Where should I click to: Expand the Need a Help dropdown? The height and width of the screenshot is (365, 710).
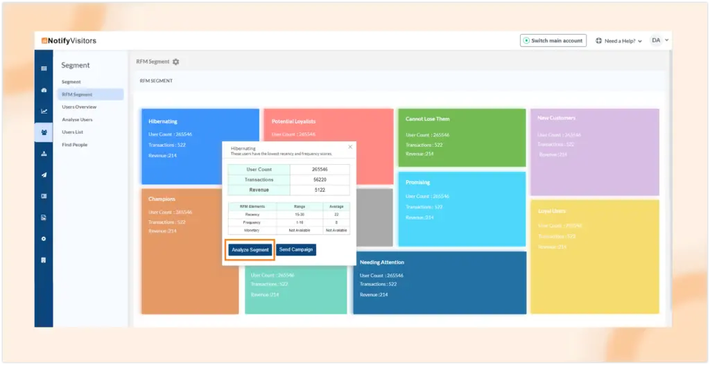click(x=618, y=41)
